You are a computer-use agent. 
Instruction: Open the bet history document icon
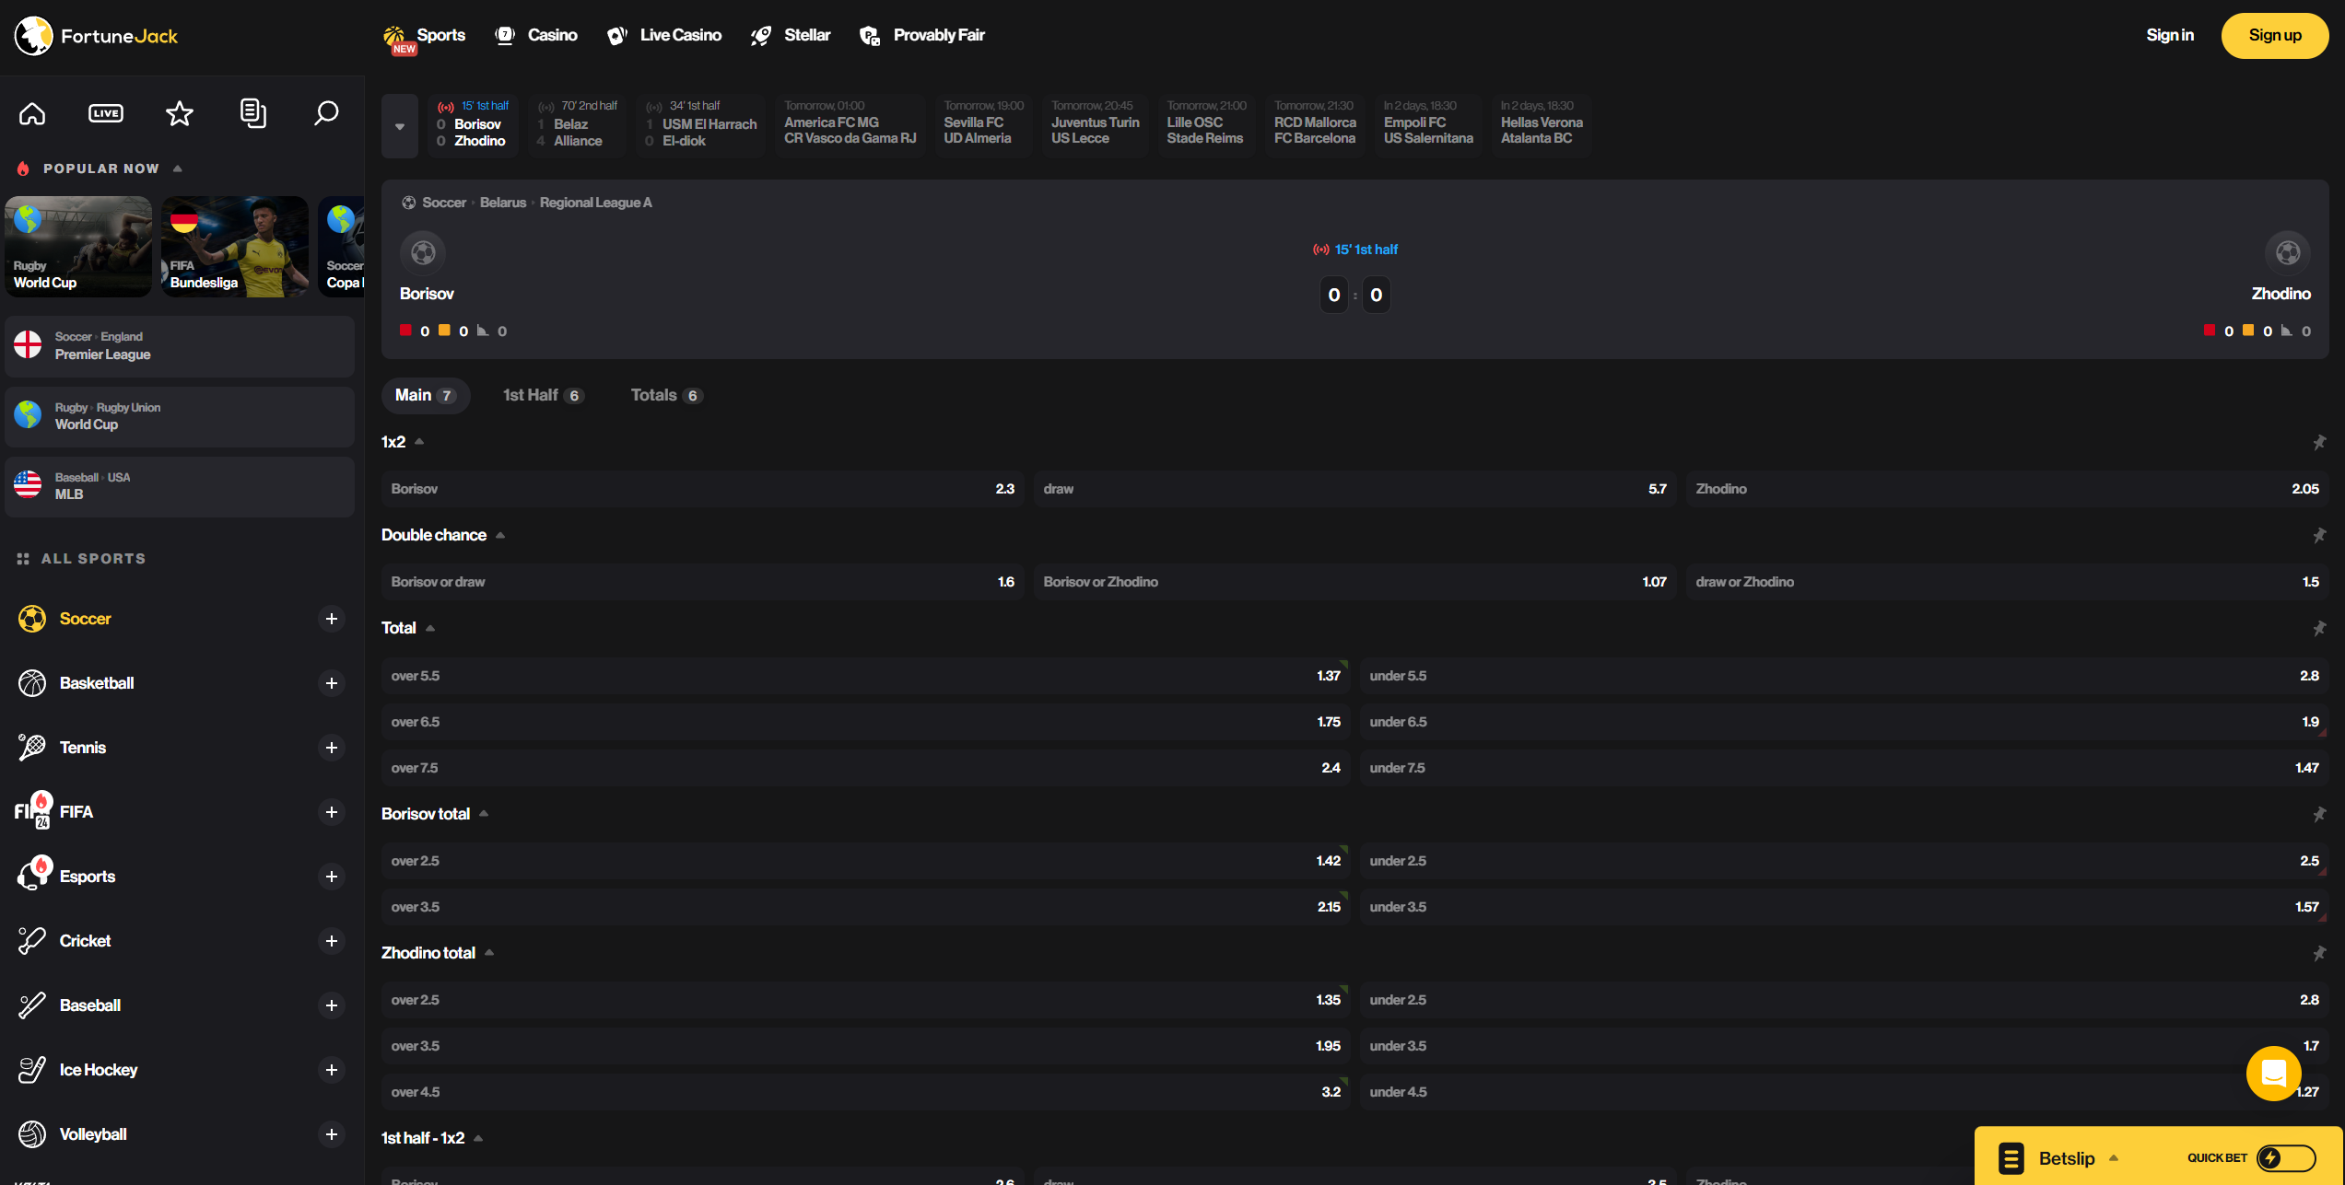tap(252, 113)
